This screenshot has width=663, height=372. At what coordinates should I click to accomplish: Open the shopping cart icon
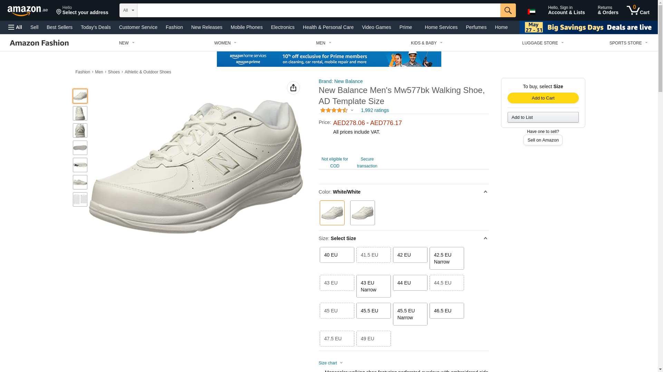(x=637, y=10)
